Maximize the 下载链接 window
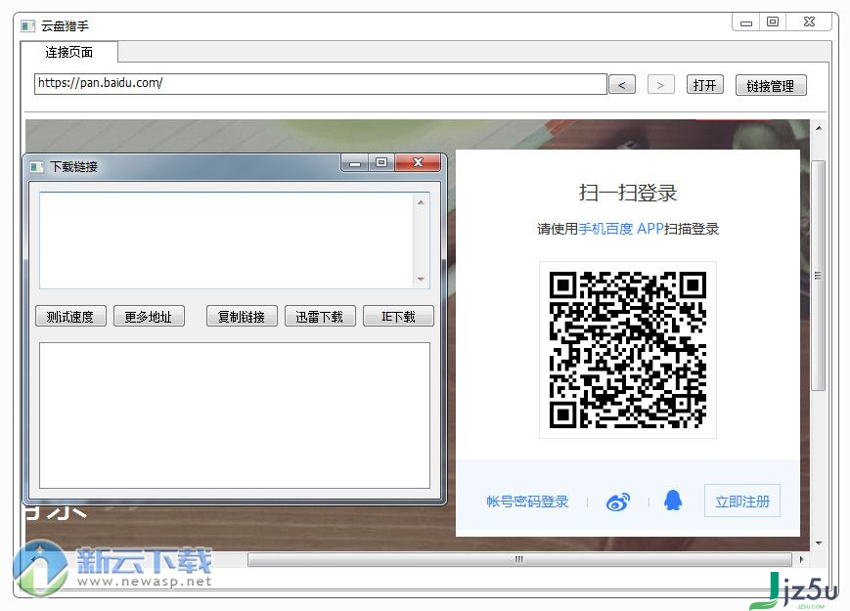Image resolution: width=850 pixels, height=611 pixels. (381, 162)
